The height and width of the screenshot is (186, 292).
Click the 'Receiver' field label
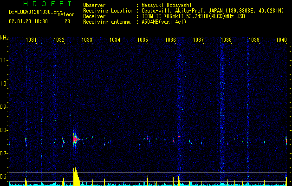click(94, 16)
